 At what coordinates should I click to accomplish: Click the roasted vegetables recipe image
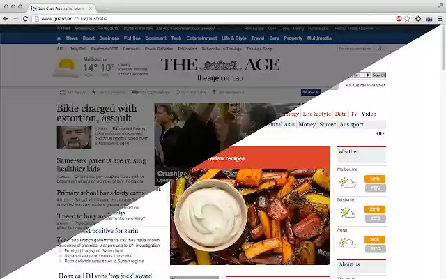point(250,216)
